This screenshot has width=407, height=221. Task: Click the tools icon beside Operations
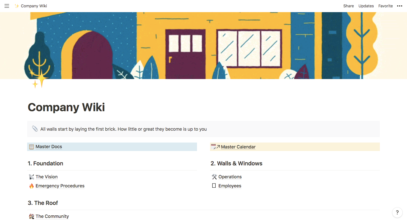tap(214, 177)
